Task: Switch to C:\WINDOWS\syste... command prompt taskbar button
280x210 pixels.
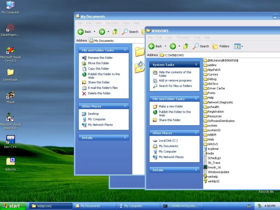Action: (182, 206)
